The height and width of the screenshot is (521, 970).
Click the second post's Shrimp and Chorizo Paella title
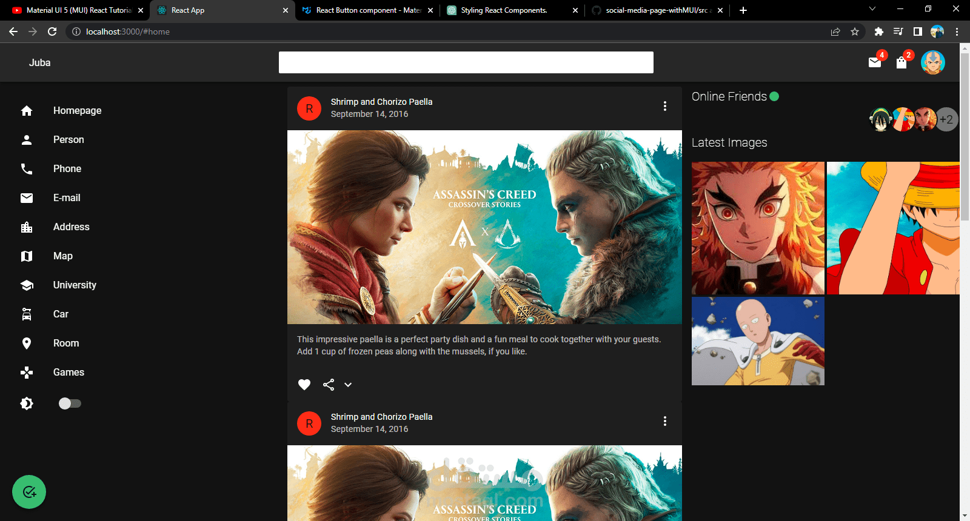(381, 417)
